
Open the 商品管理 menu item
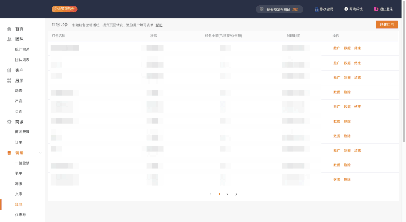(22, 132)
